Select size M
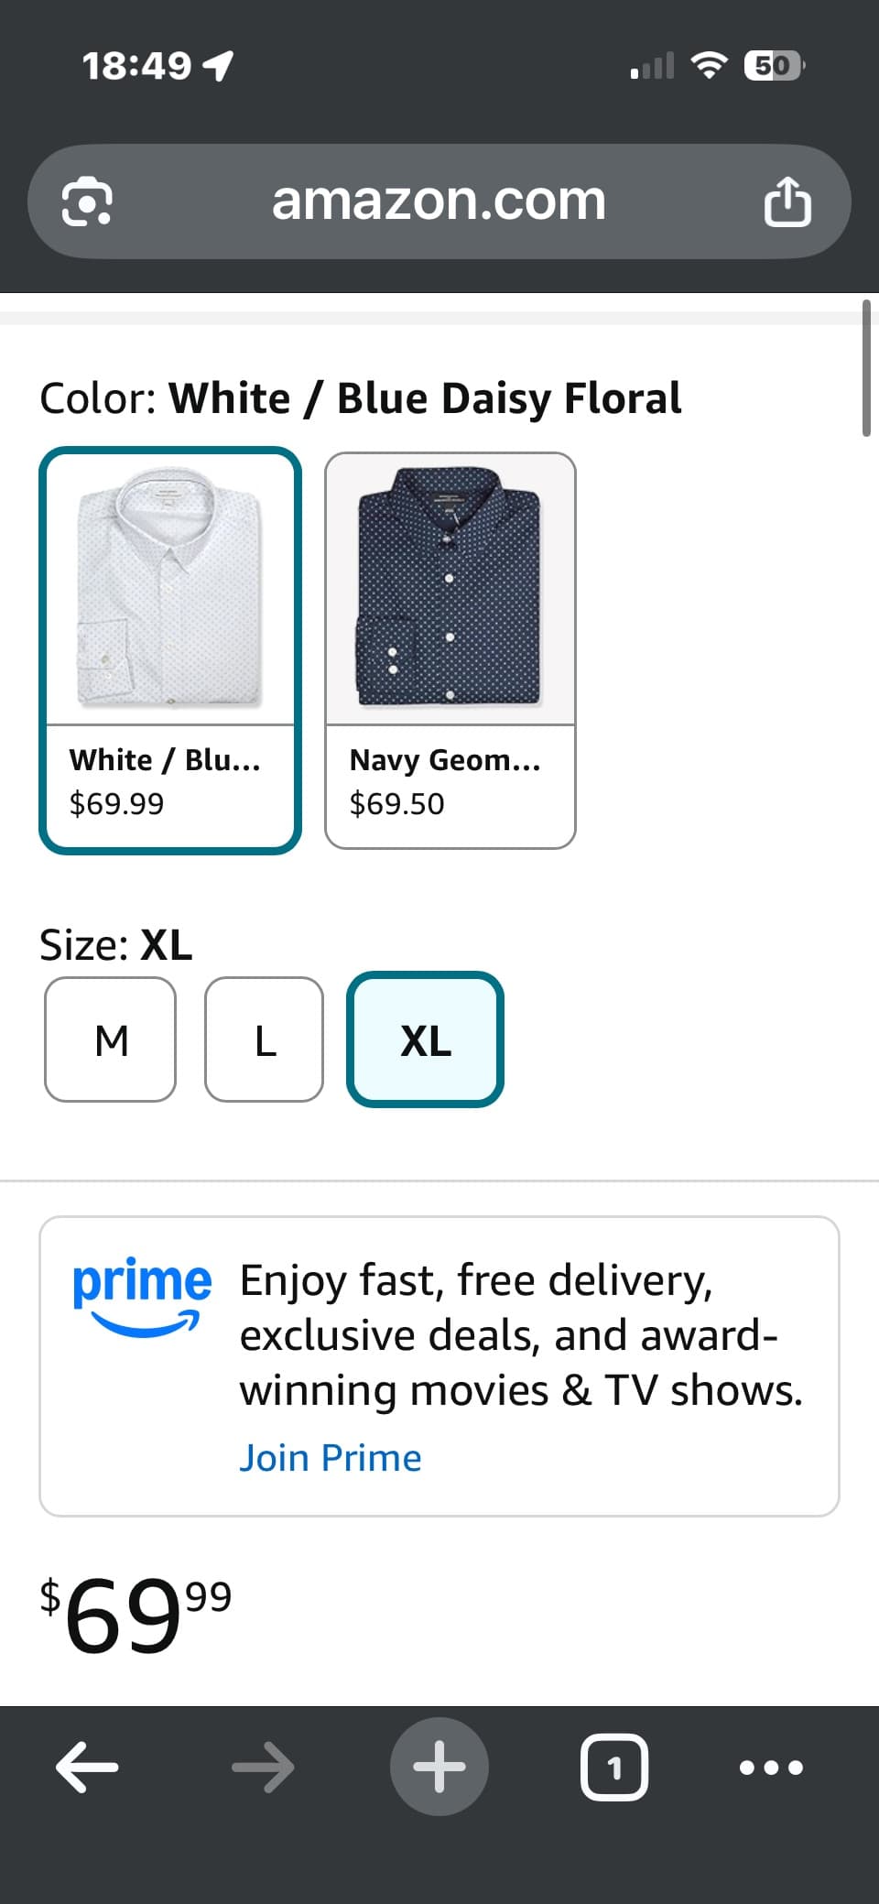 tap(111, 1039)
